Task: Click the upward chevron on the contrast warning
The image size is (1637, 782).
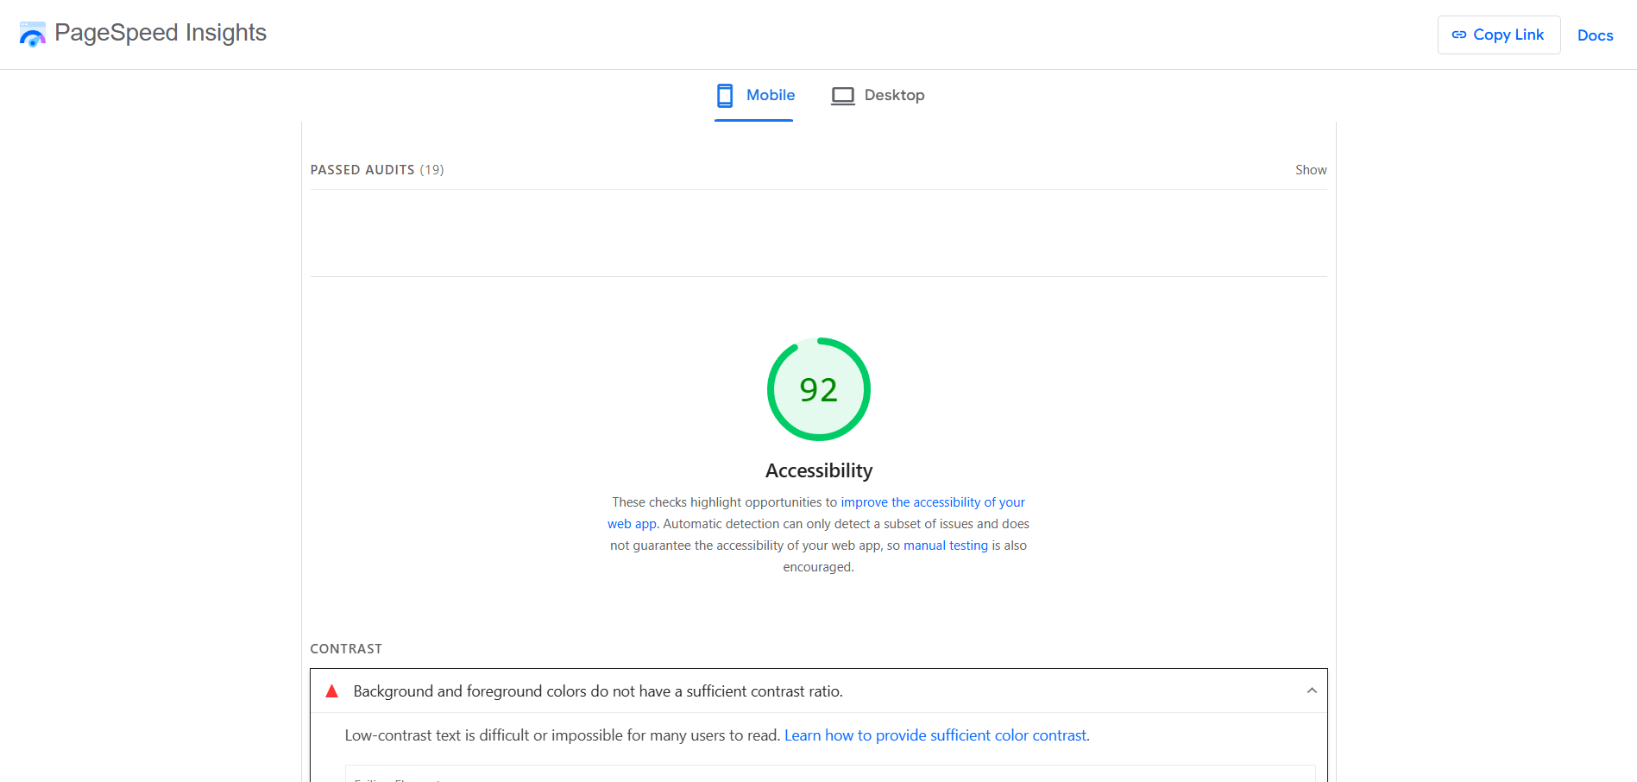Action: tap(1312, 691)
